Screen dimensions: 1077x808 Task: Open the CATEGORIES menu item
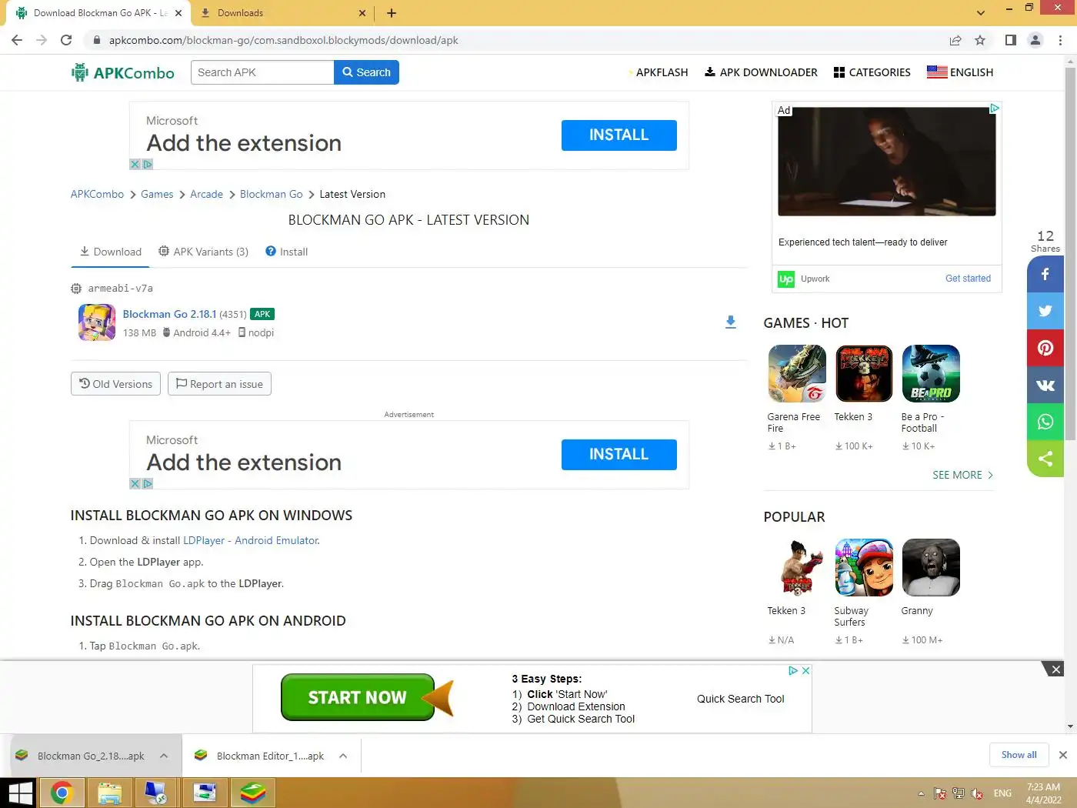point(872,72)
